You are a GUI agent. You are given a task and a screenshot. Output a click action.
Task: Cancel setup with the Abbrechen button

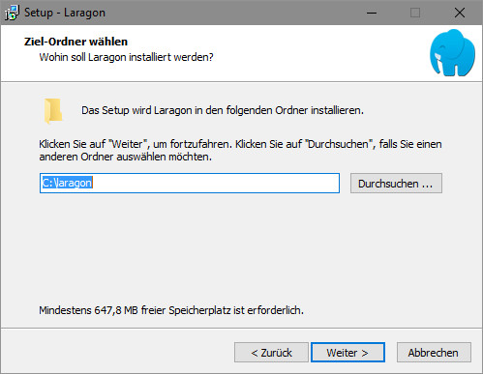click(434, 353)
